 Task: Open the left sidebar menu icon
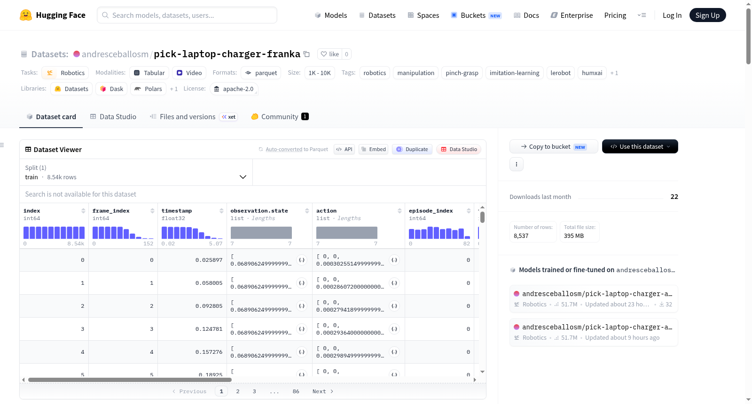click(2, 145)
